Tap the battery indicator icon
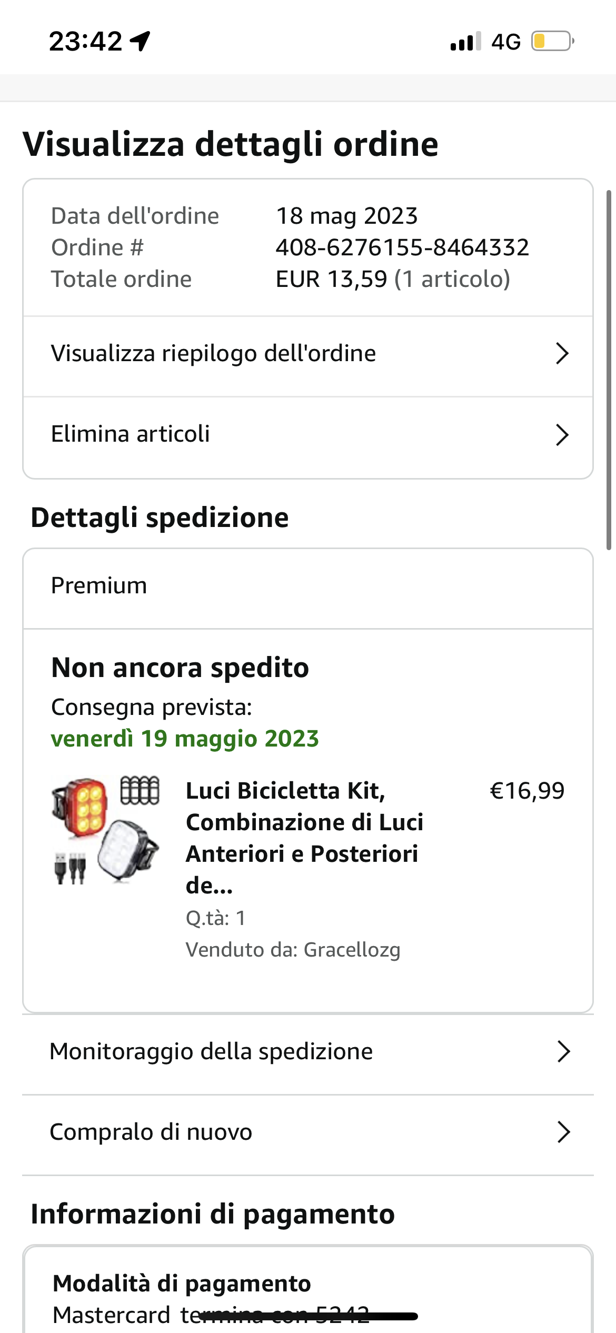The width and height of the screenshot is (616, 1333). [552, 41]
